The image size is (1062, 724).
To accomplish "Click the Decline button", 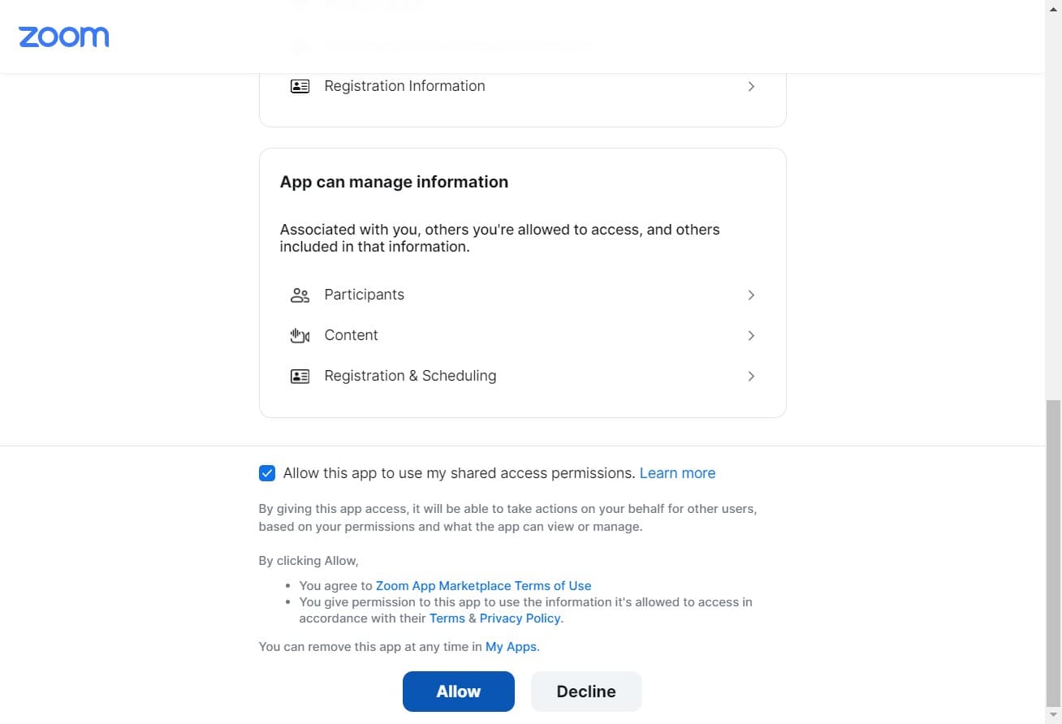I will tap(586, 691).
